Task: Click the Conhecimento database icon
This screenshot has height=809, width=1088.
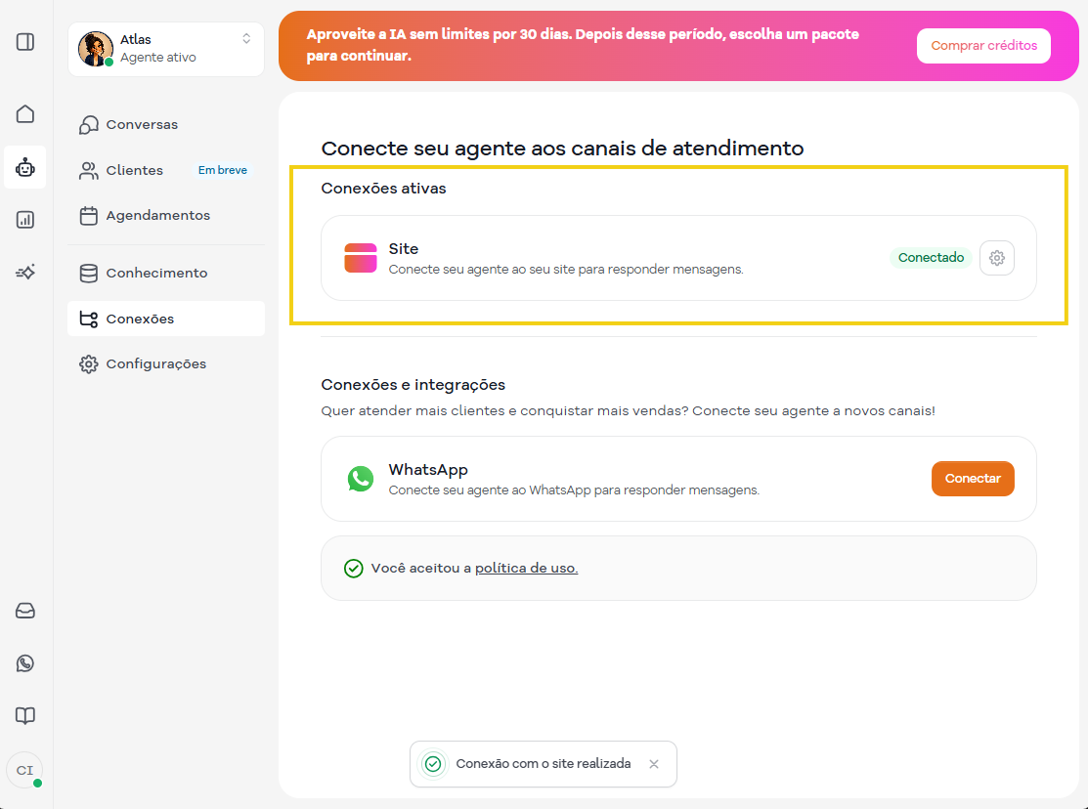Action: click(89, 274)
